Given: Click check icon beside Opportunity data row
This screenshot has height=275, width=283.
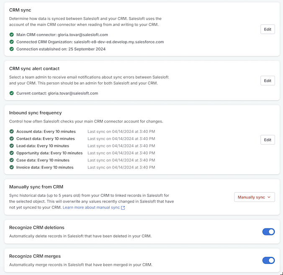Looking at the screenshot, I should tap(12, 153).
